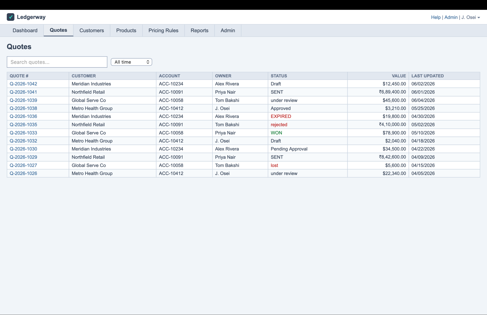
Task: Open quote Q-2026-1027
Action: coord(23,165)
